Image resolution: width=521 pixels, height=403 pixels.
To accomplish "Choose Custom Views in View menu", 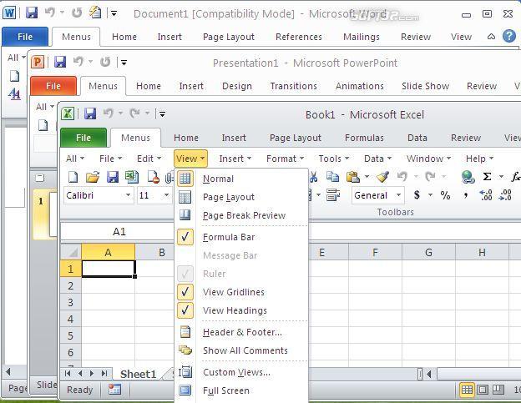I will (241, 372).
